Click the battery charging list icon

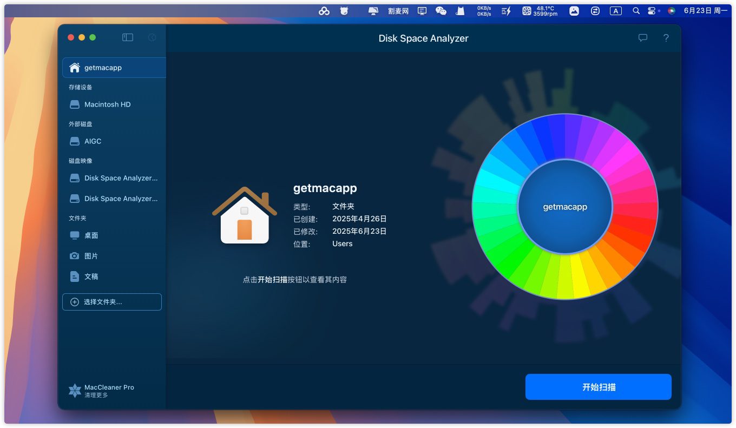click(506, 11)
